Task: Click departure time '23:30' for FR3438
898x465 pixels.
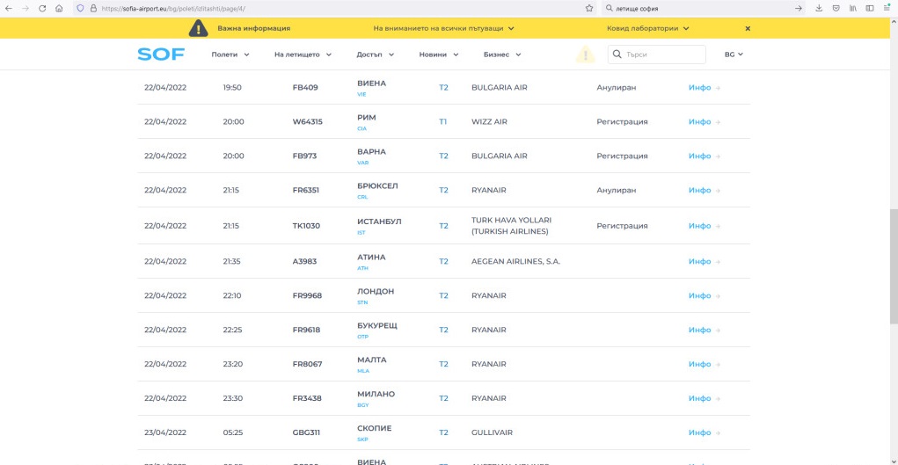Action: pyautogui.click(x=233, y=398)
